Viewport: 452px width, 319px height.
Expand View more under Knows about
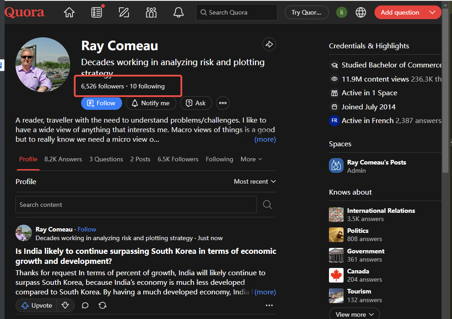[x=354, y=314]
